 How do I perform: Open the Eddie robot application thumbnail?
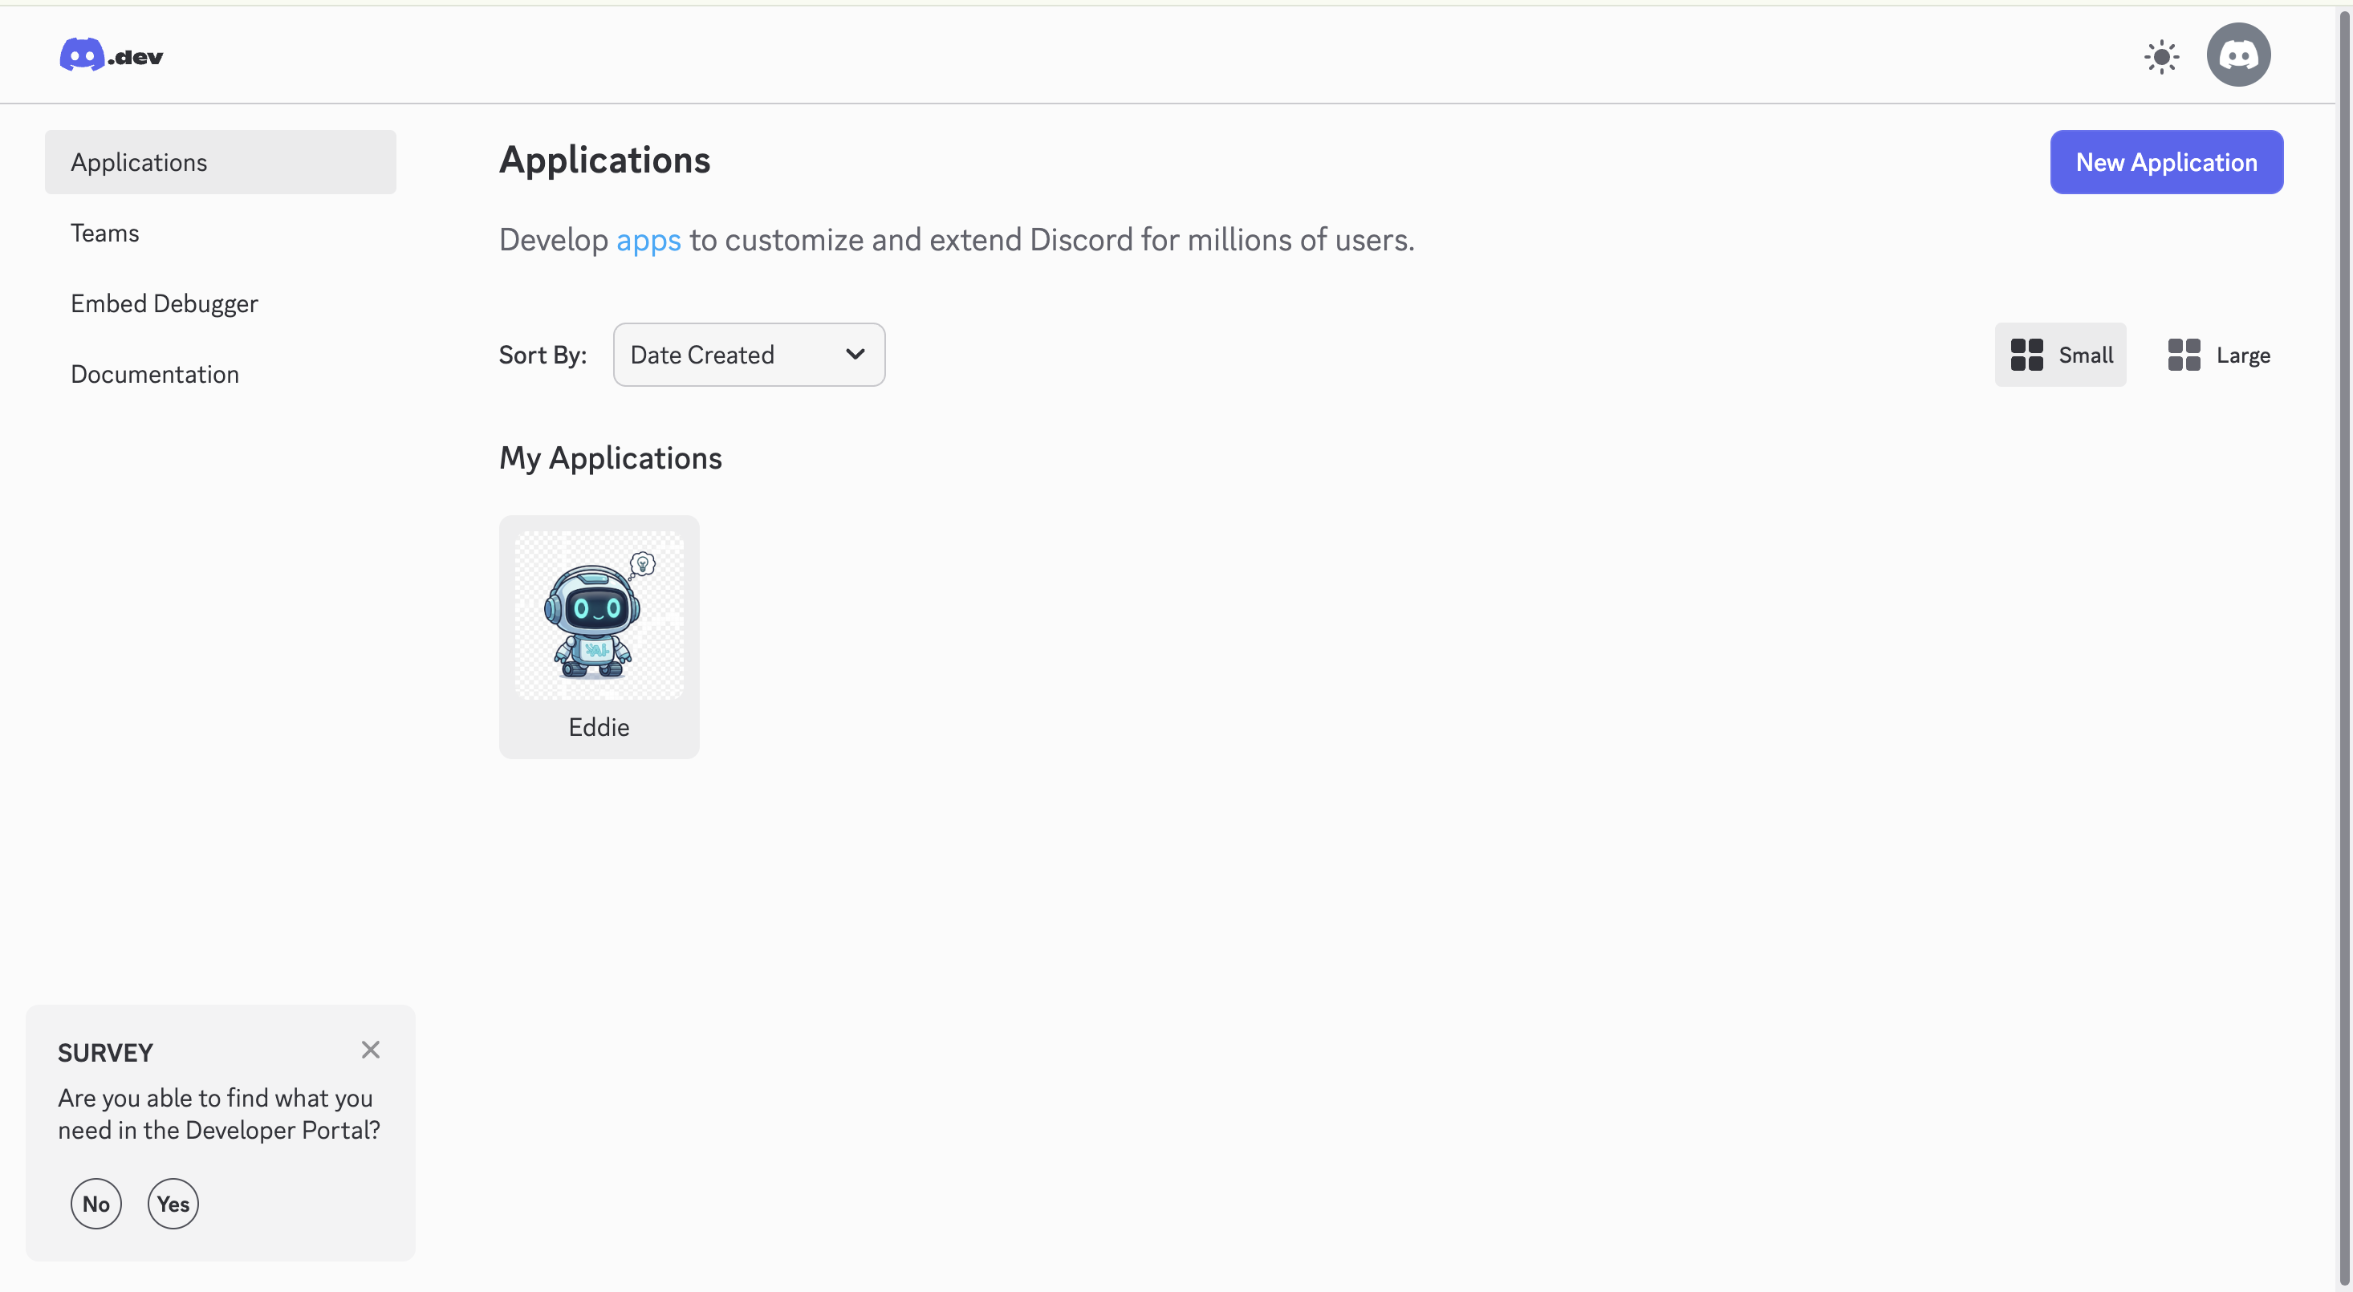point(599,616)
